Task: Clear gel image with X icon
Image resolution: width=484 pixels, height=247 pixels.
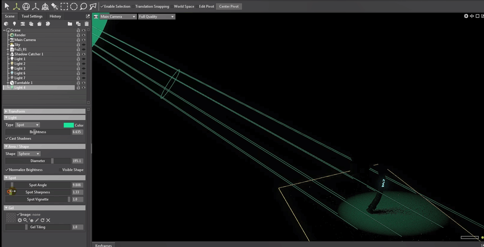Action: pos(48,220)
